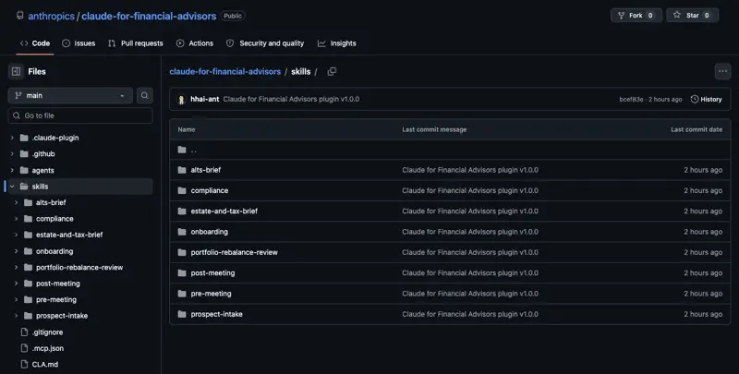Click the hhai-ant avatar image
739x374 pixels.
[x=181, y=100]
